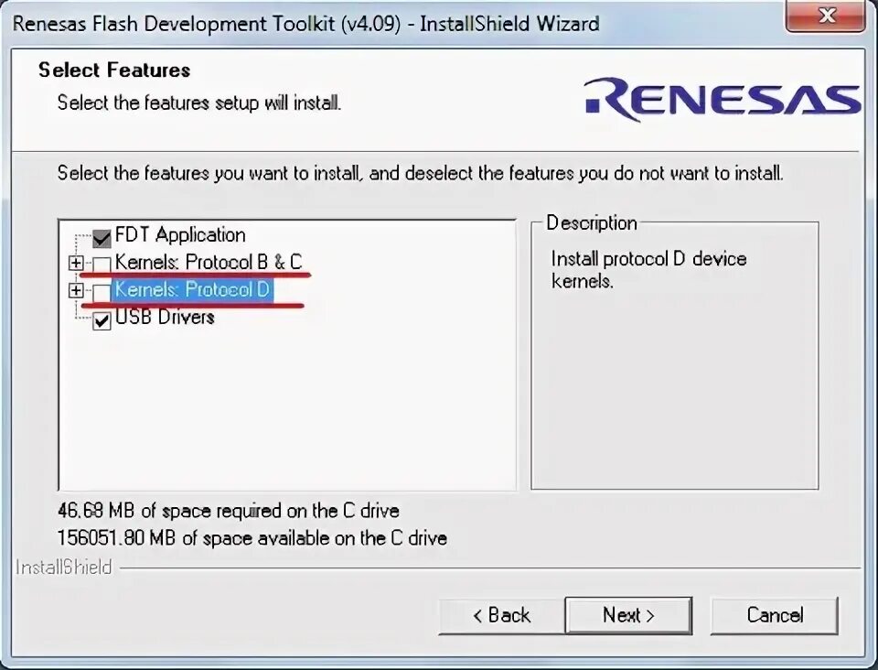Toggle the FDT Application checkbox
This screenshot has height=670, width=878.
coord(101,235)
